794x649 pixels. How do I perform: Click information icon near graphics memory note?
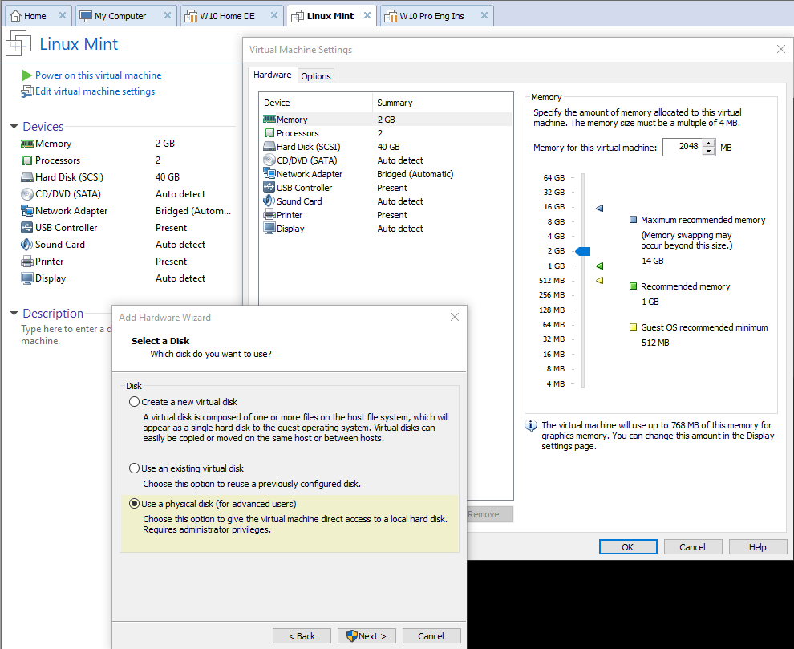531,425
